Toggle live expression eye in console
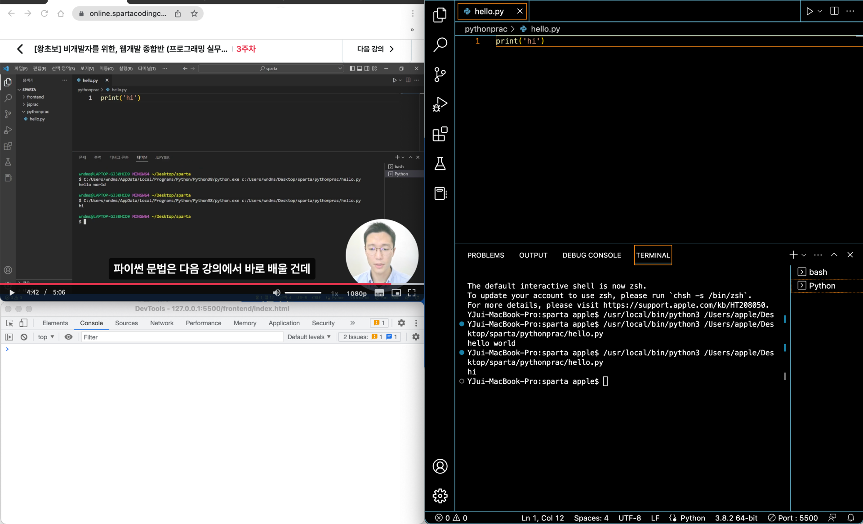Viewport: 863px width, 524px height. click(x=68, y=337)
